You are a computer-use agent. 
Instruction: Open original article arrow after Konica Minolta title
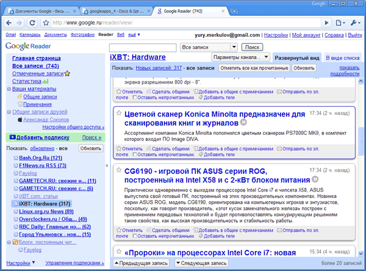tap(243, 123)
